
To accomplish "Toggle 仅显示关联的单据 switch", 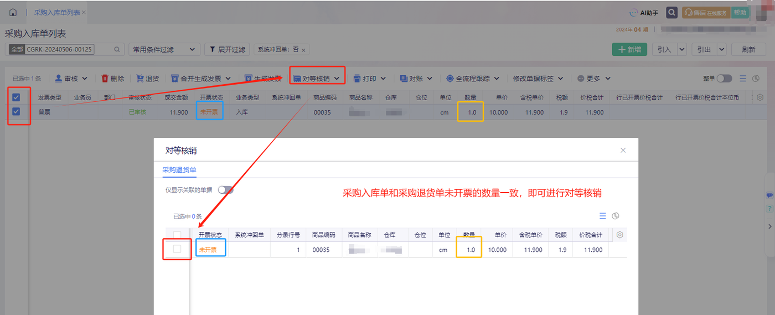I will 226,190.
